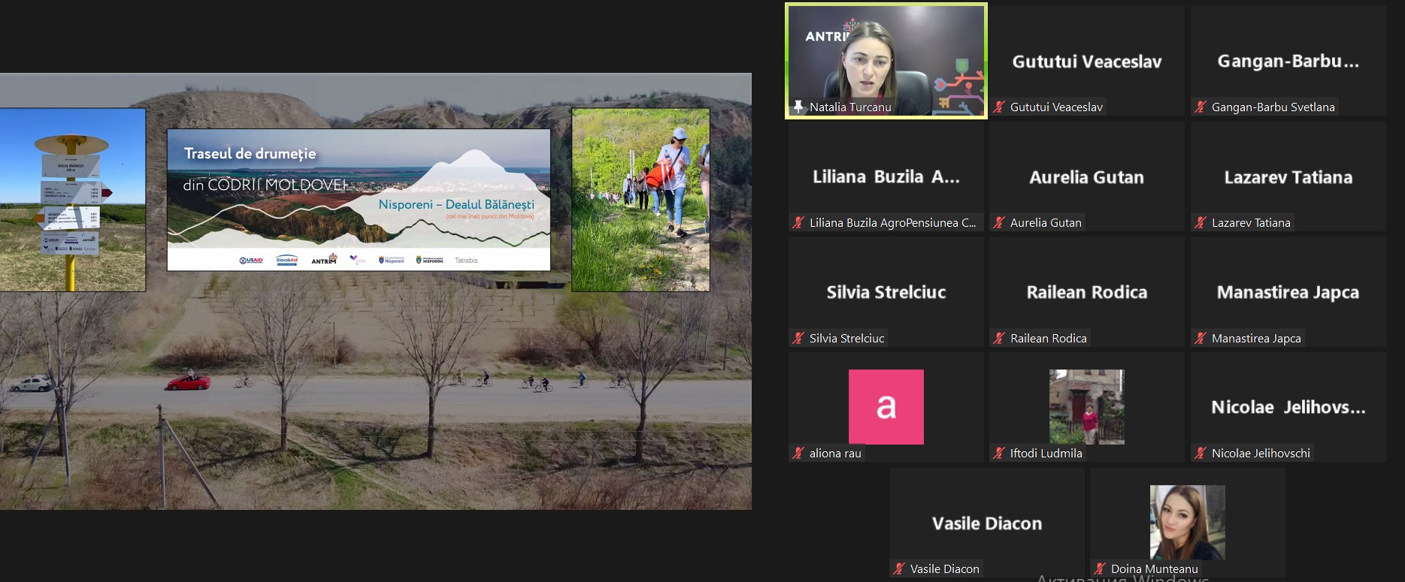This screenshot has width=1405, height=582.
Task: Click muted mic icon for Gututui Veaceslav
Action: click(999, 107)
